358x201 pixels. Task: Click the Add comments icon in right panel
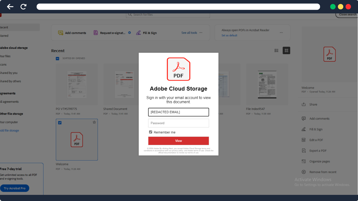click(304, 118)
